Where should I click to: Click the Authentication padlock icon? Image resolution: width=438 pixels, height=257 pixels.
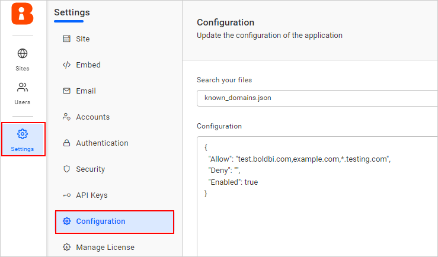click(x=66, y=143)
